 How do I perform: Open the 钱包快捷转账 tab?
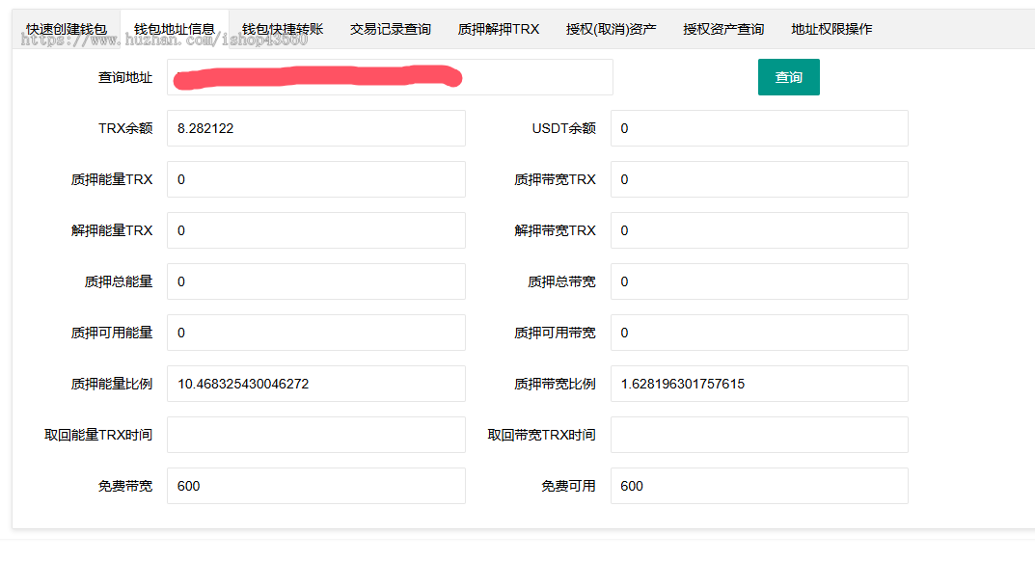click(x=283, y=29)
